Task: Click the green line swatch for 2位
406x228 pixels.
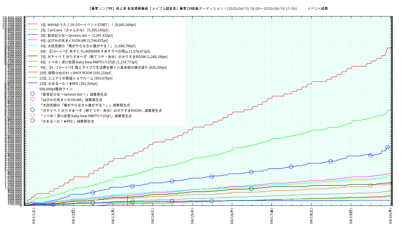Action: [x=33, y=30]
